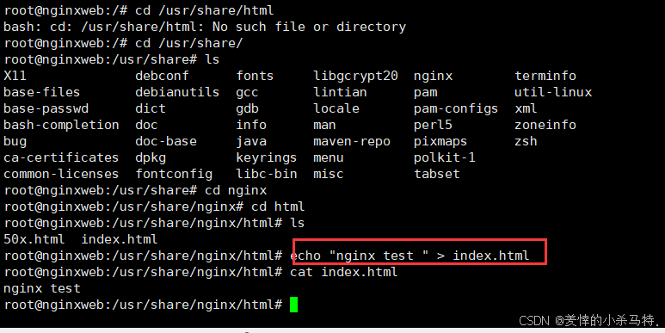Viewport: 665px width, 333px height.
Task: Select the gcc directory entry
Action: click(247, 92)
